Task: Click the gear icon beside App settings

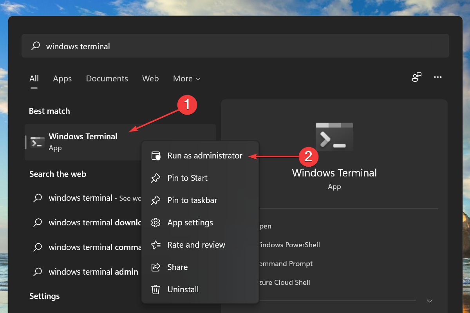Action: click(155, 223)
